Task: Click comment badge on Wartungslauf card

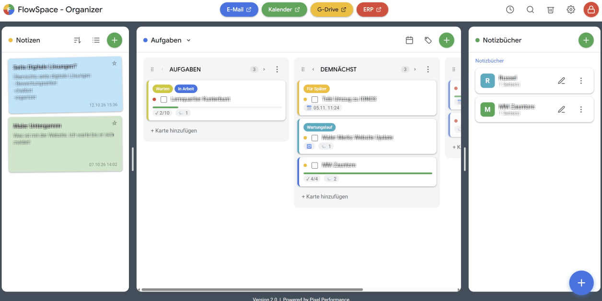Action: tap(325, 146)
